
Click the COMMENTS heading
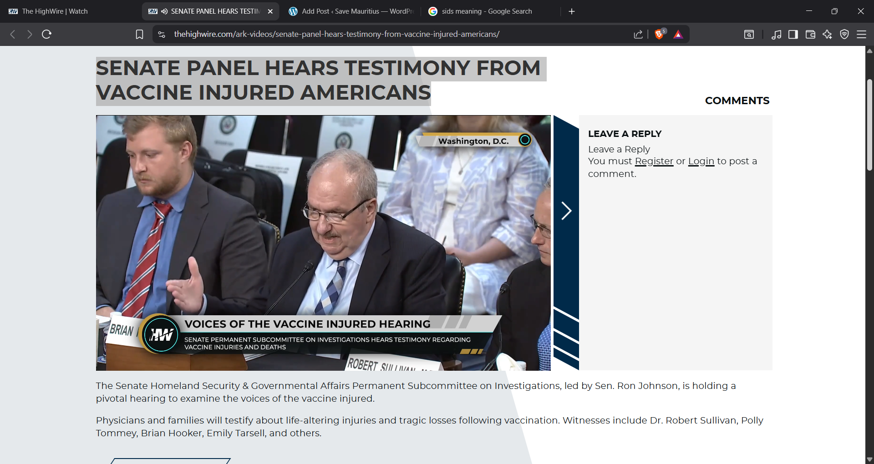pos(737,101)
